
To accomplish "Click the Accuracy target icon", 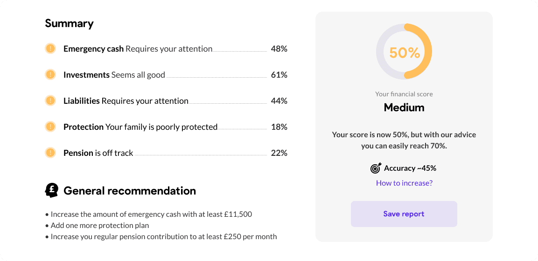I will (x=376, y=168).
